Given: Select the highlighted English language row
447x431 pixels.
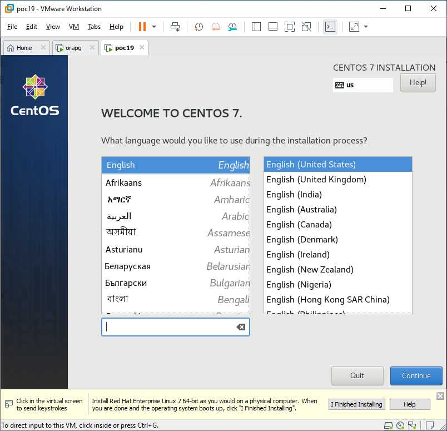Looking at the screenshot, I should click(x=176, y=165).
